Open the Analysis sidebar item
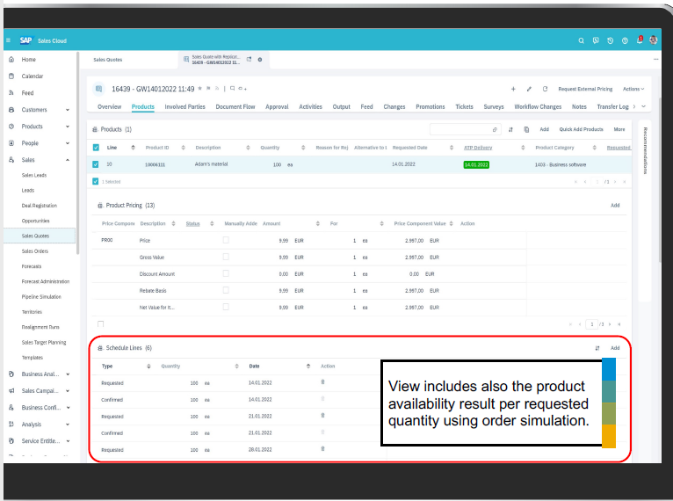Viewport: 673px width, 501px height. point(32,425)
